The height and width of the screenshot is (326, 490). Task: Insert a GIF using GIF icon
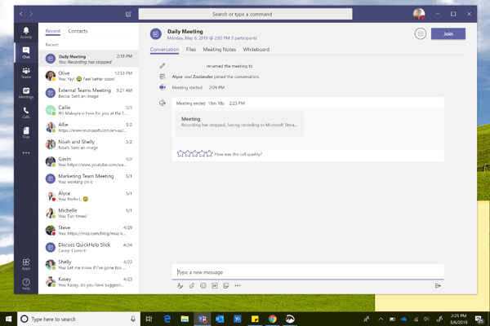pos(215,285)
